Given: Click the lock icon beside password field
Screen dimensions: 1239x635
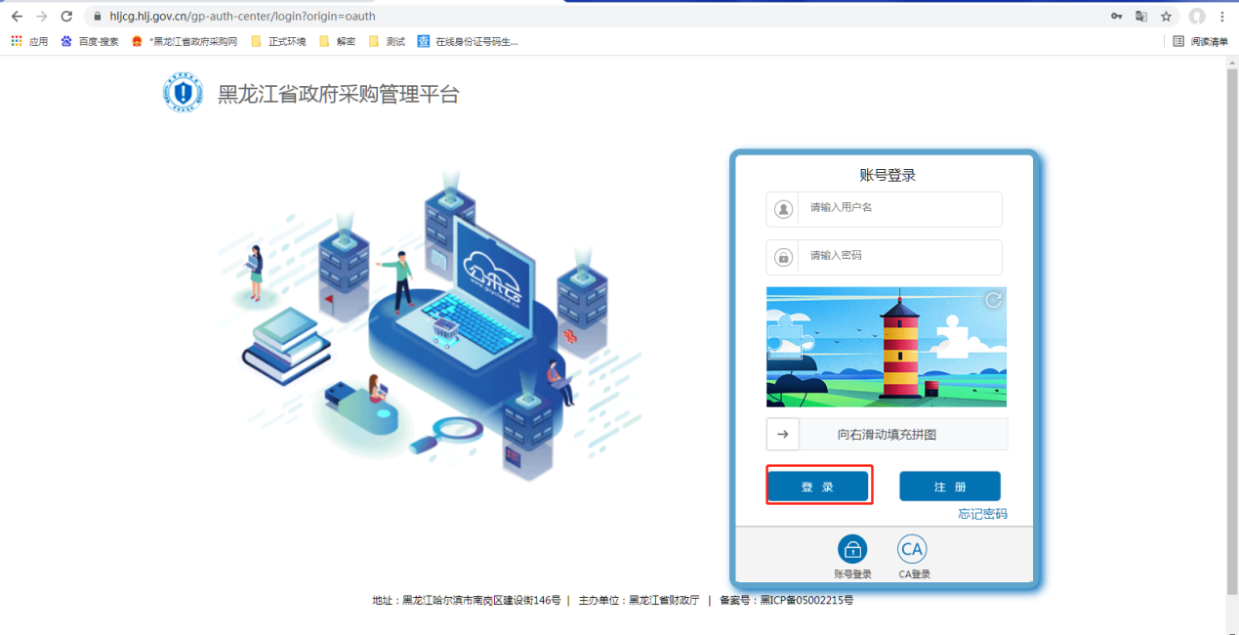Looking at the screenshot, I should 783,257.
